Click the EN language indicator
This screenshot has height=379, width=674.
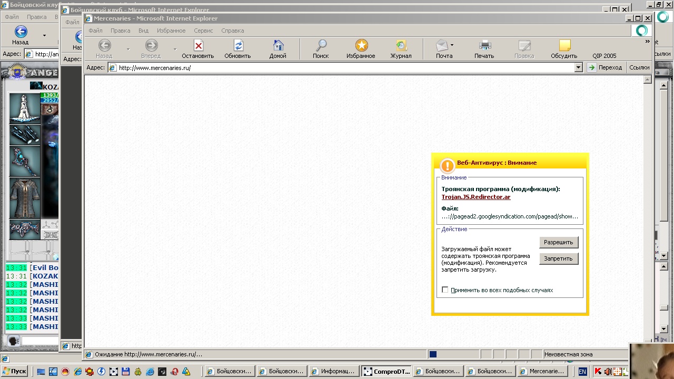tap(582, 372)
